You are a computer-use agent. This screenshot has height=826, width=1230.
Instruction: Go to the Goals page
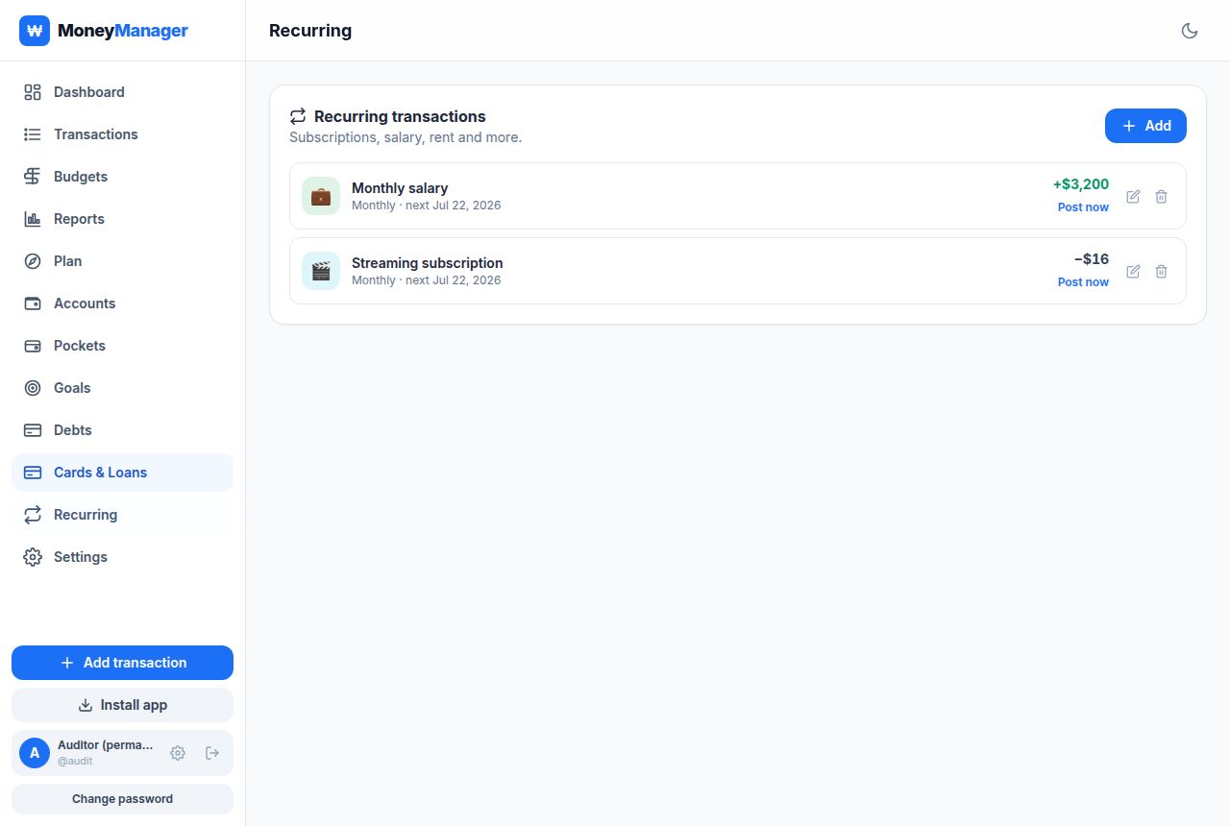pos(122,388)
